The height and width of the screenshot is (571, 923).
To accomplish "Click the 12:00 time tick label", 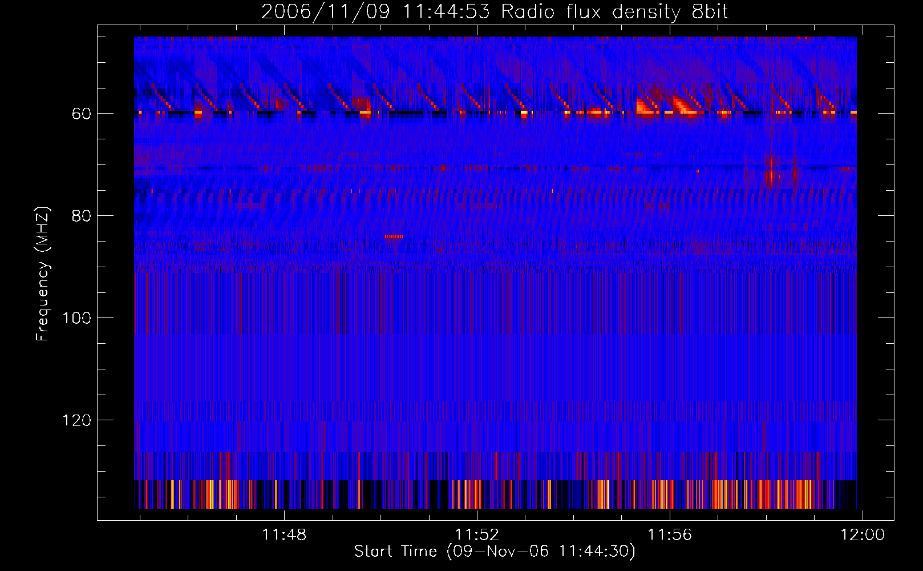I will point(863,534).
